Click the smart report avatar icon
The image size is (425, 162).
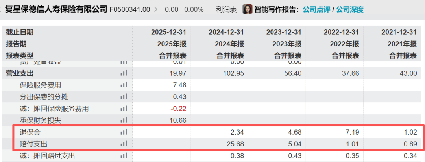[248, 9]
